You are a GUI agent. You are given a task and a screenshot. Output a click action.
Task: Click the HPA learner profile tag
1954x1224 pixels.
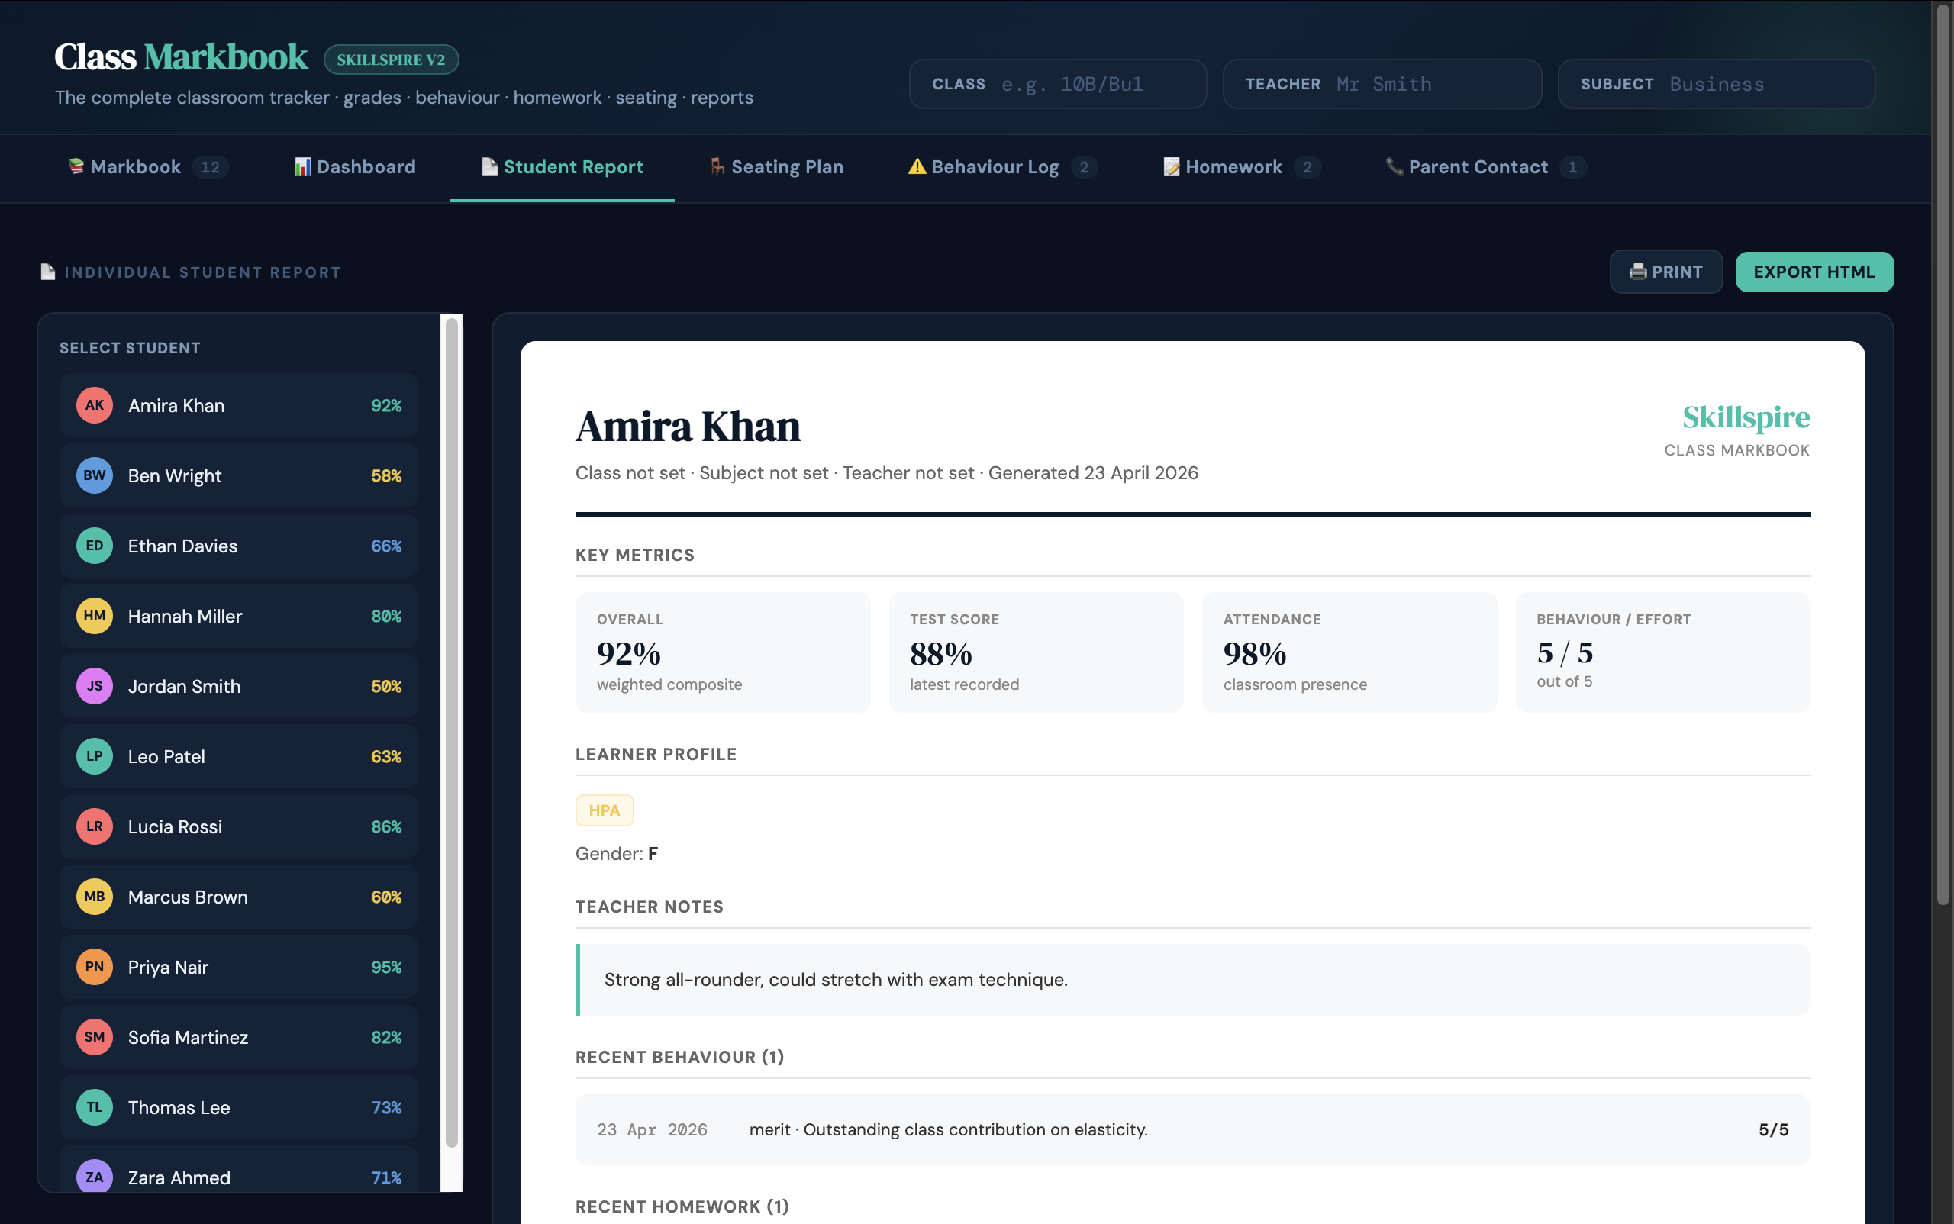point(604,810)
